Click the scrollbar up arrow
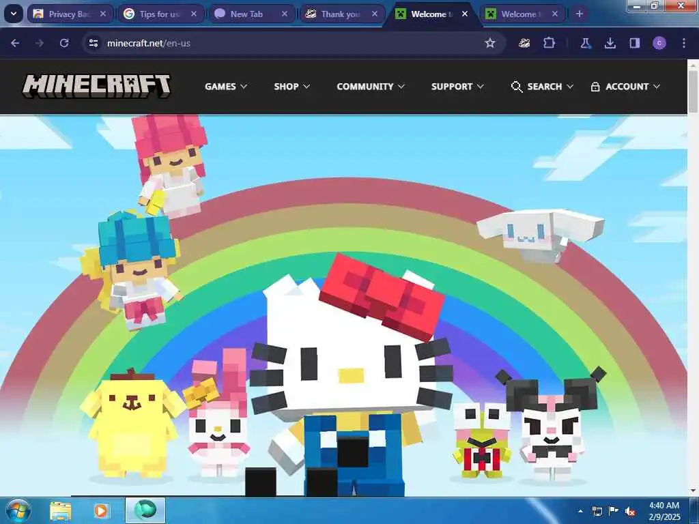 pyautogui.click(x=694, y=65)
